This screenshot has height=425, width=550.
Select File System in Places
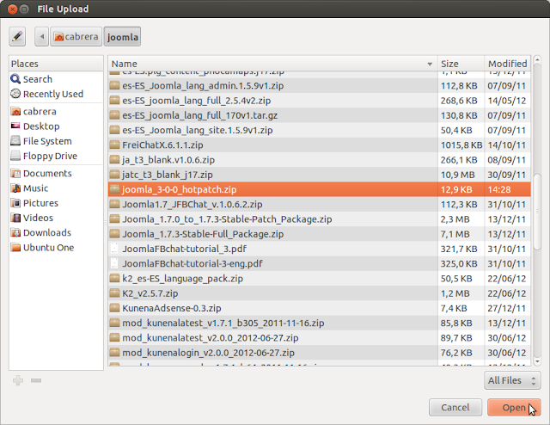[x=56, y=141]
